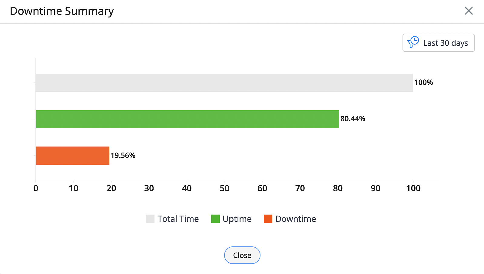Toggle the Downtime legend entry
The image size is (484, 274).
click(x=295, y=219)
